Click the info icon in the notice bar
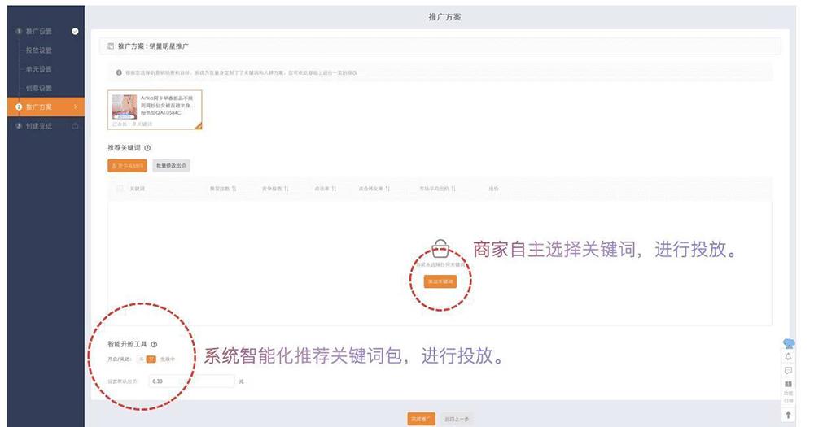 (x=120, y=72)
